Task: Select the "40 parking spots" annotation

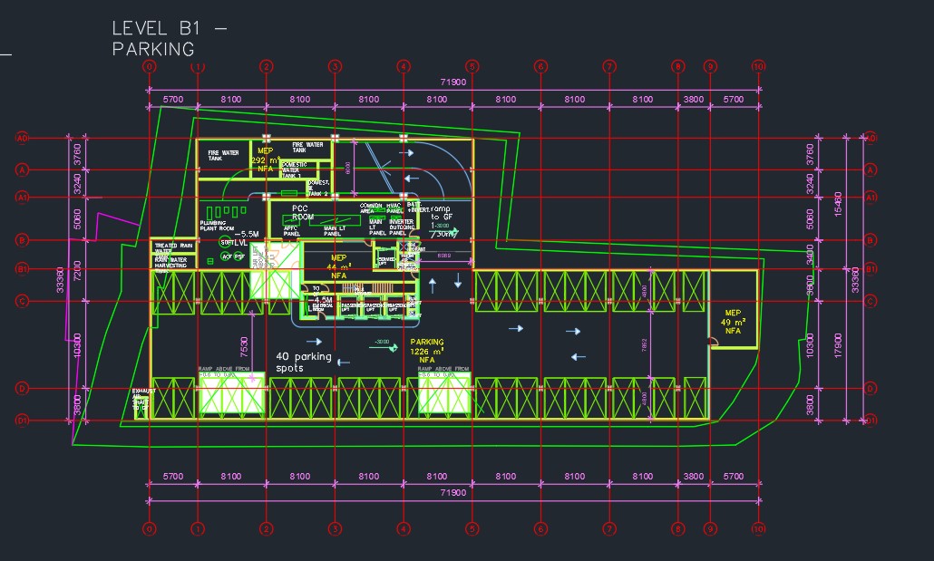Action: [x=304, y=363]
